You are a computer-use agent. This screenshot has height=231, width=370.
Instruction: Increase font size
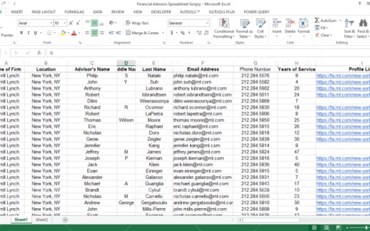71,23
